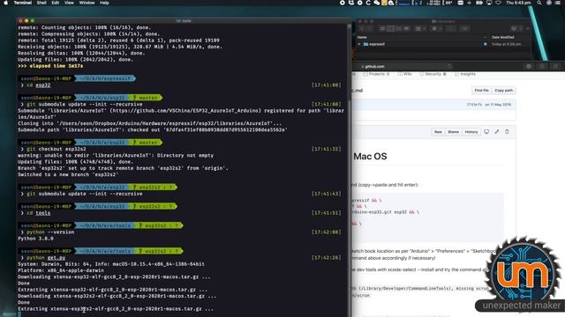
Task: Sort Finder list by Date Modified column
Action: click(502, 37)
